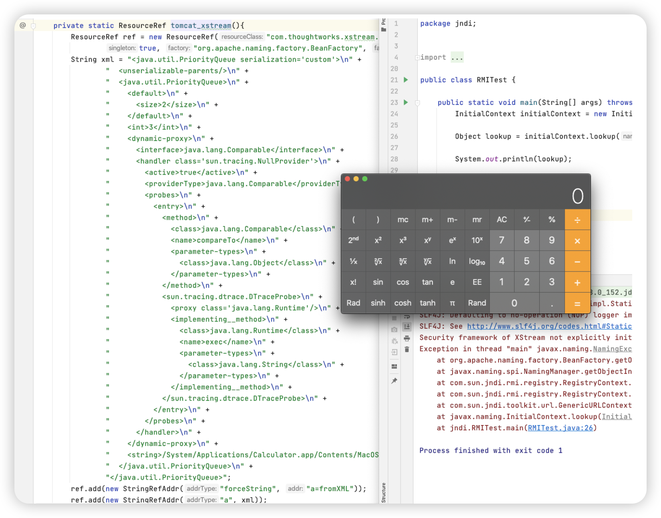Click the 'package jndi;' line in the RMITest editor
The width and height of the screenshot is (661, 518).
[x=448, y=23]
